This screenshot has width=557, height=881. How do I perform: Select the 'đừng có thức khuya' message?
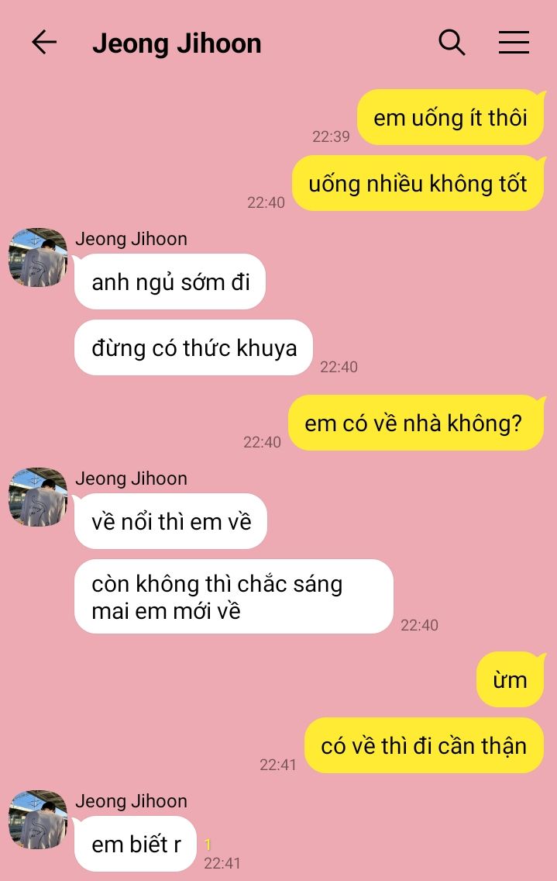click(194, 347)
